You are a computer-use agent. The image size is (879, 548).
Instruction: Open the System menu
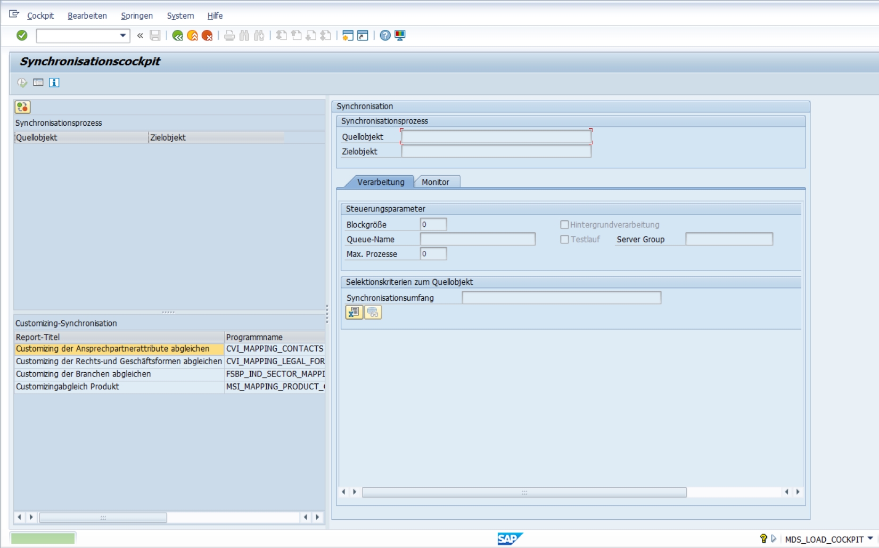pos(180,16)
